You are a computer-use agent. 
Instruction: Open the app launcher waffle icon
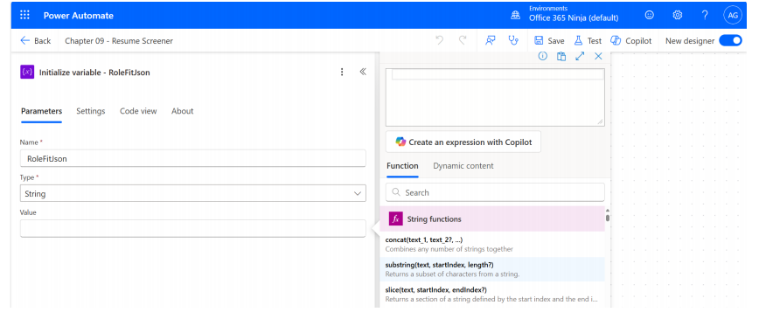coord(24,15)
